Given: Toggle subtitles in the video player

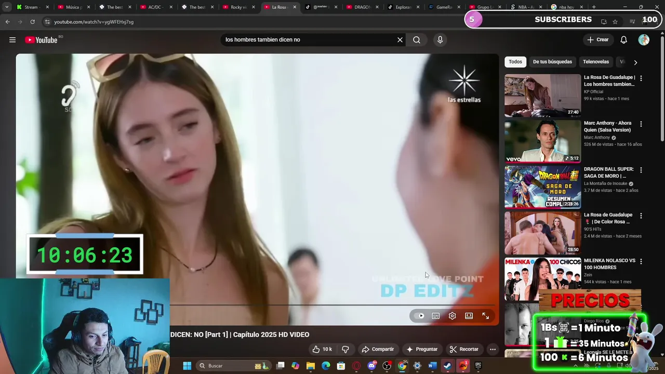Looking at the screenshot, I should [x=436, y=316].
